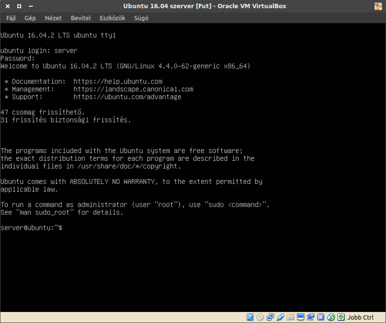Click the USB devices indicator icon

coord(280,317)
